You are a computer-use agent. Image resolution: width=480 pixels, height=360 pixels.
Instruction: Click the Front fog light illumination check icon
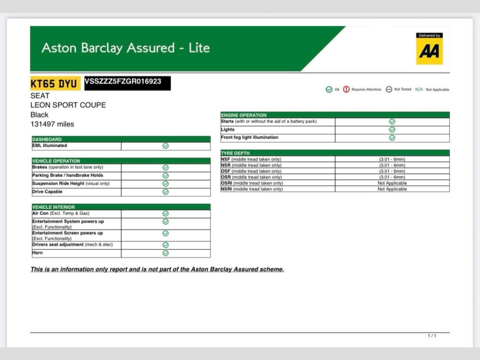[392, 138]
